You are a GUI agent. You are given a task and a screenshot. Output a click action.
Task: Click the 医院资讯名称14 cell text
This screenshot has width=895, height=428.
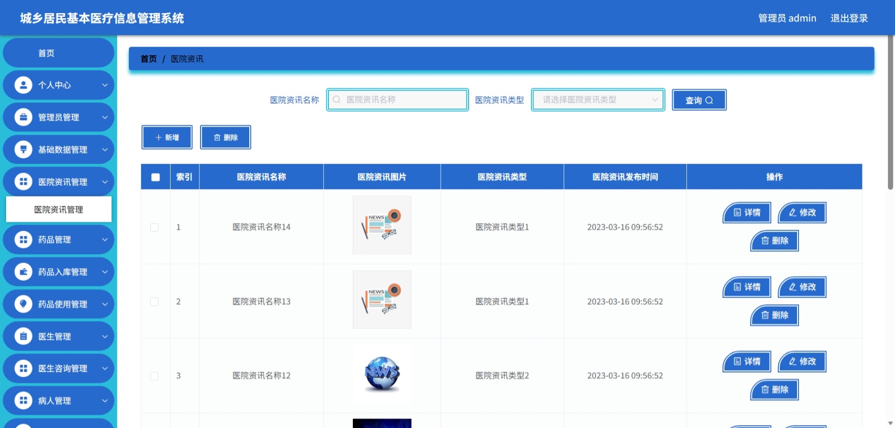coord(261,227)
